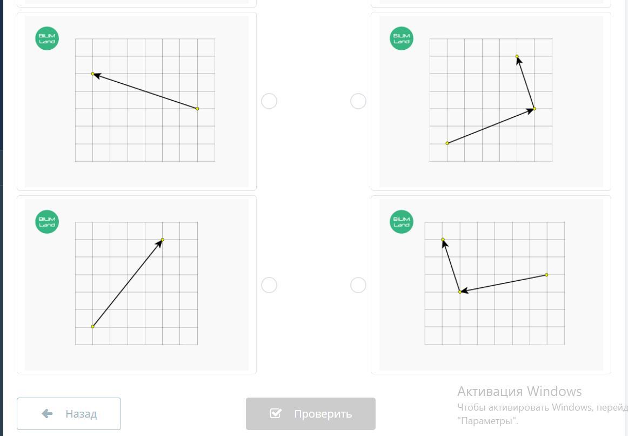Screen dimensions: 628x436
Task: Click the Назад back button
Action: 69,414
